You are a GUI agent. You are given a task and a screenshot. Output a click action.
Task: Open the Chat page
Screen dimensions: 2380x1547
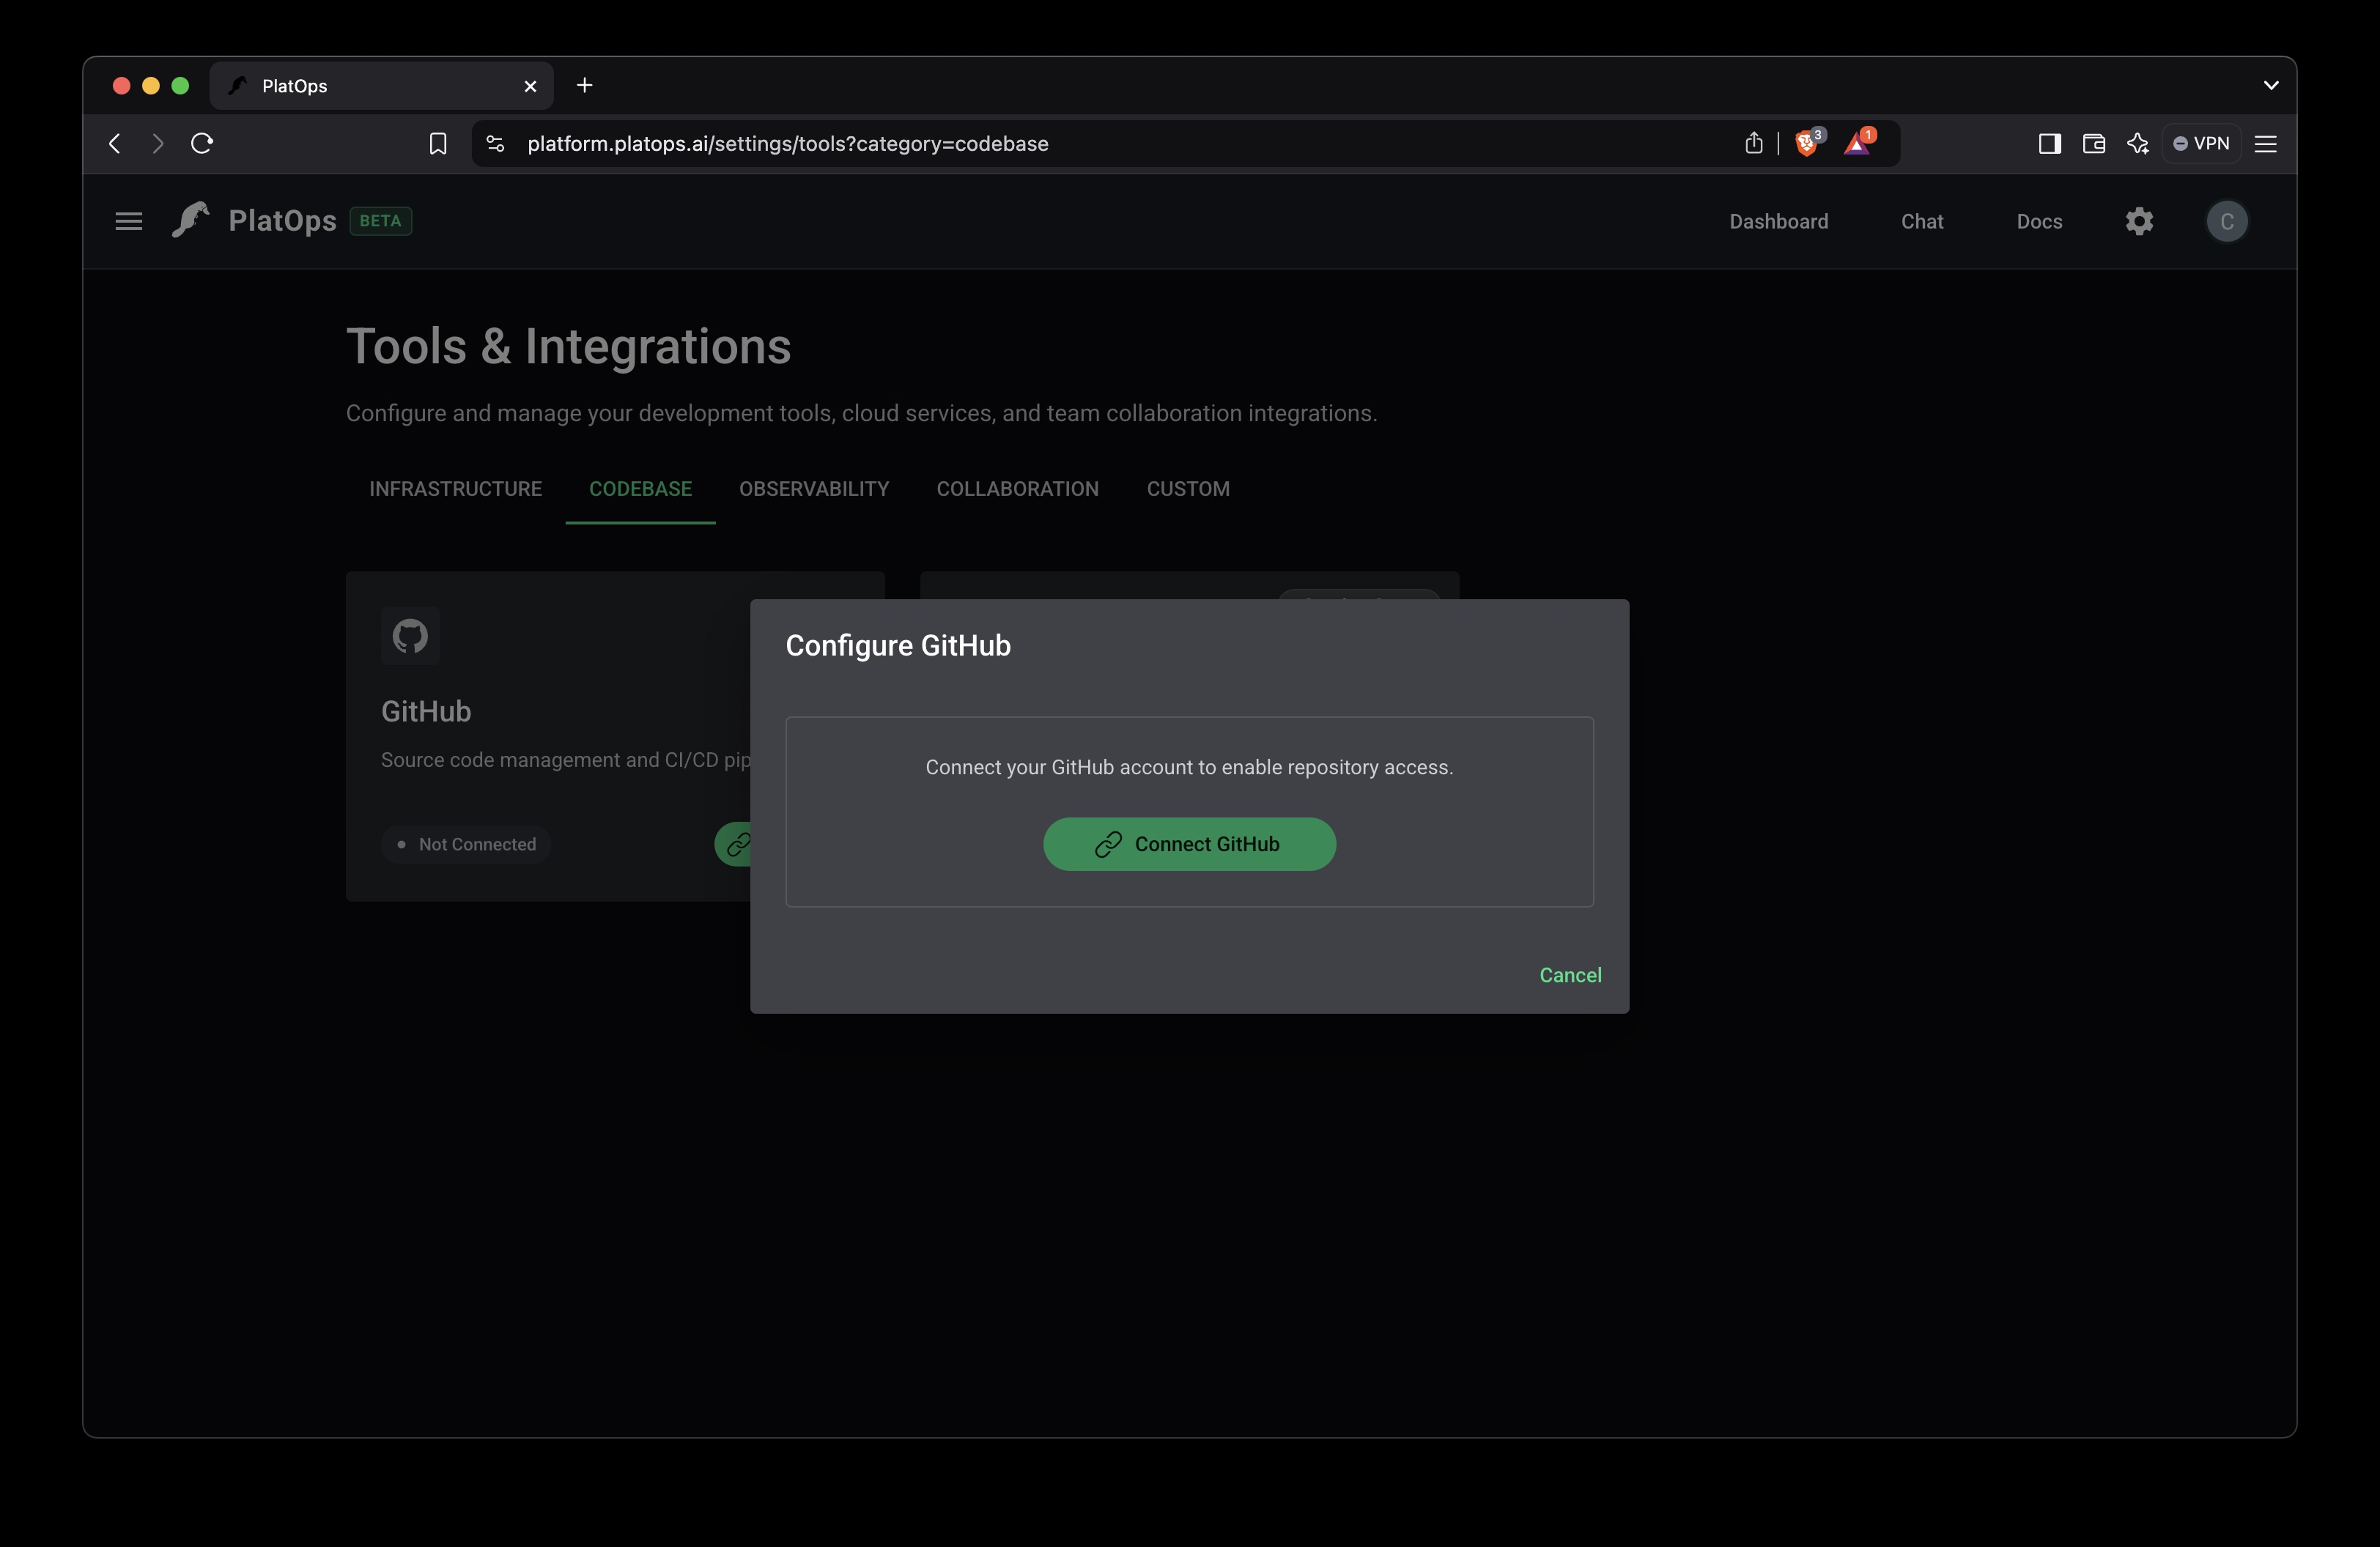pyautogui.click(x=1922, y=222)
